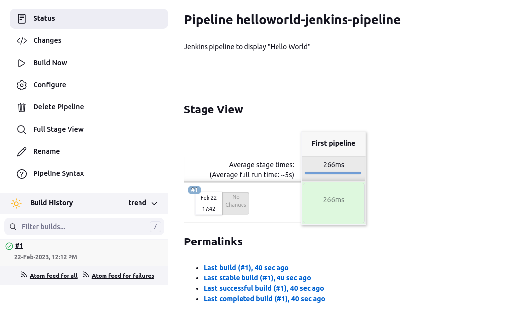Screen dimensions: 520x310
Task: Click the underlined word full in average run time
Action: pyautogui.click(x=244, y=175)
